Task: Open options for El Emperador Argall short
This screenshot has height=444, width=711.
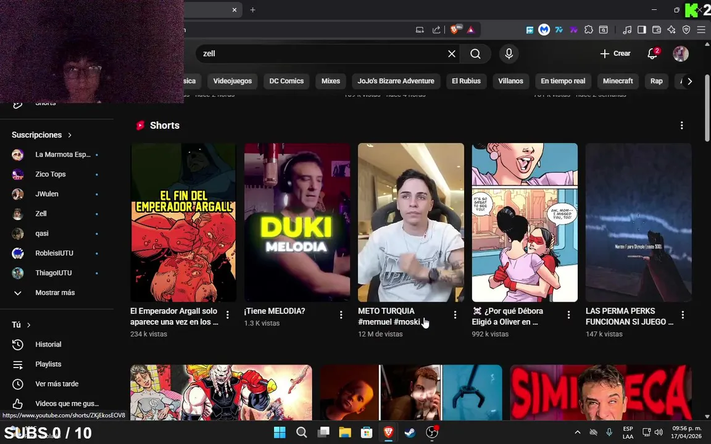Action: [228, 314]
